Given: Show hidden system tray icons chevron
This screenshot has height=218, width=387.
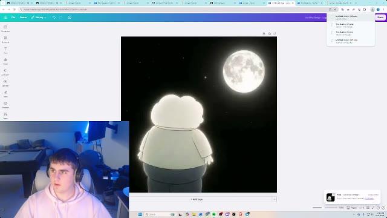Looking at the screenshot, I should 354,214.
